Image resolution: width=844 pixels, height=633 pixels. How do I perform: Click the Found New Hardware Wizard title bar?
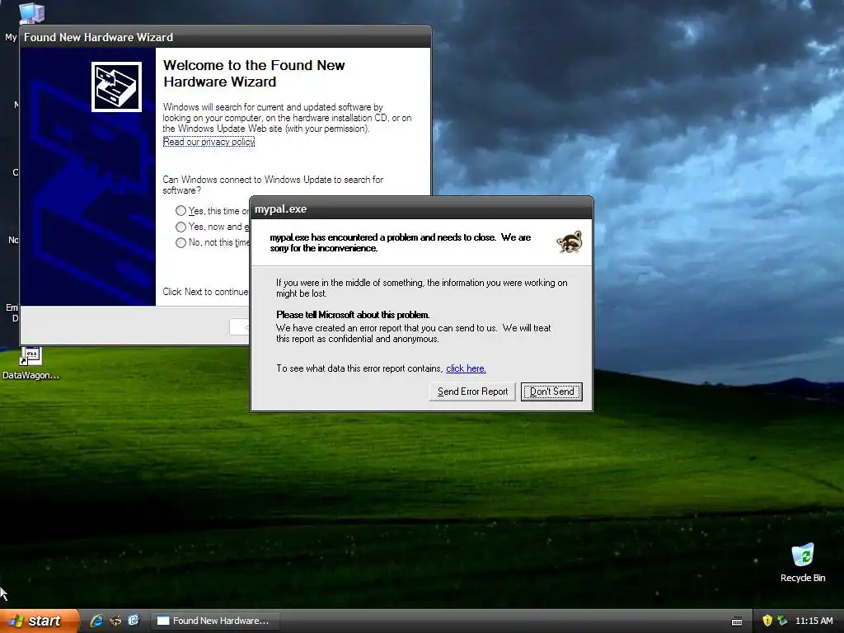(226, 37)
